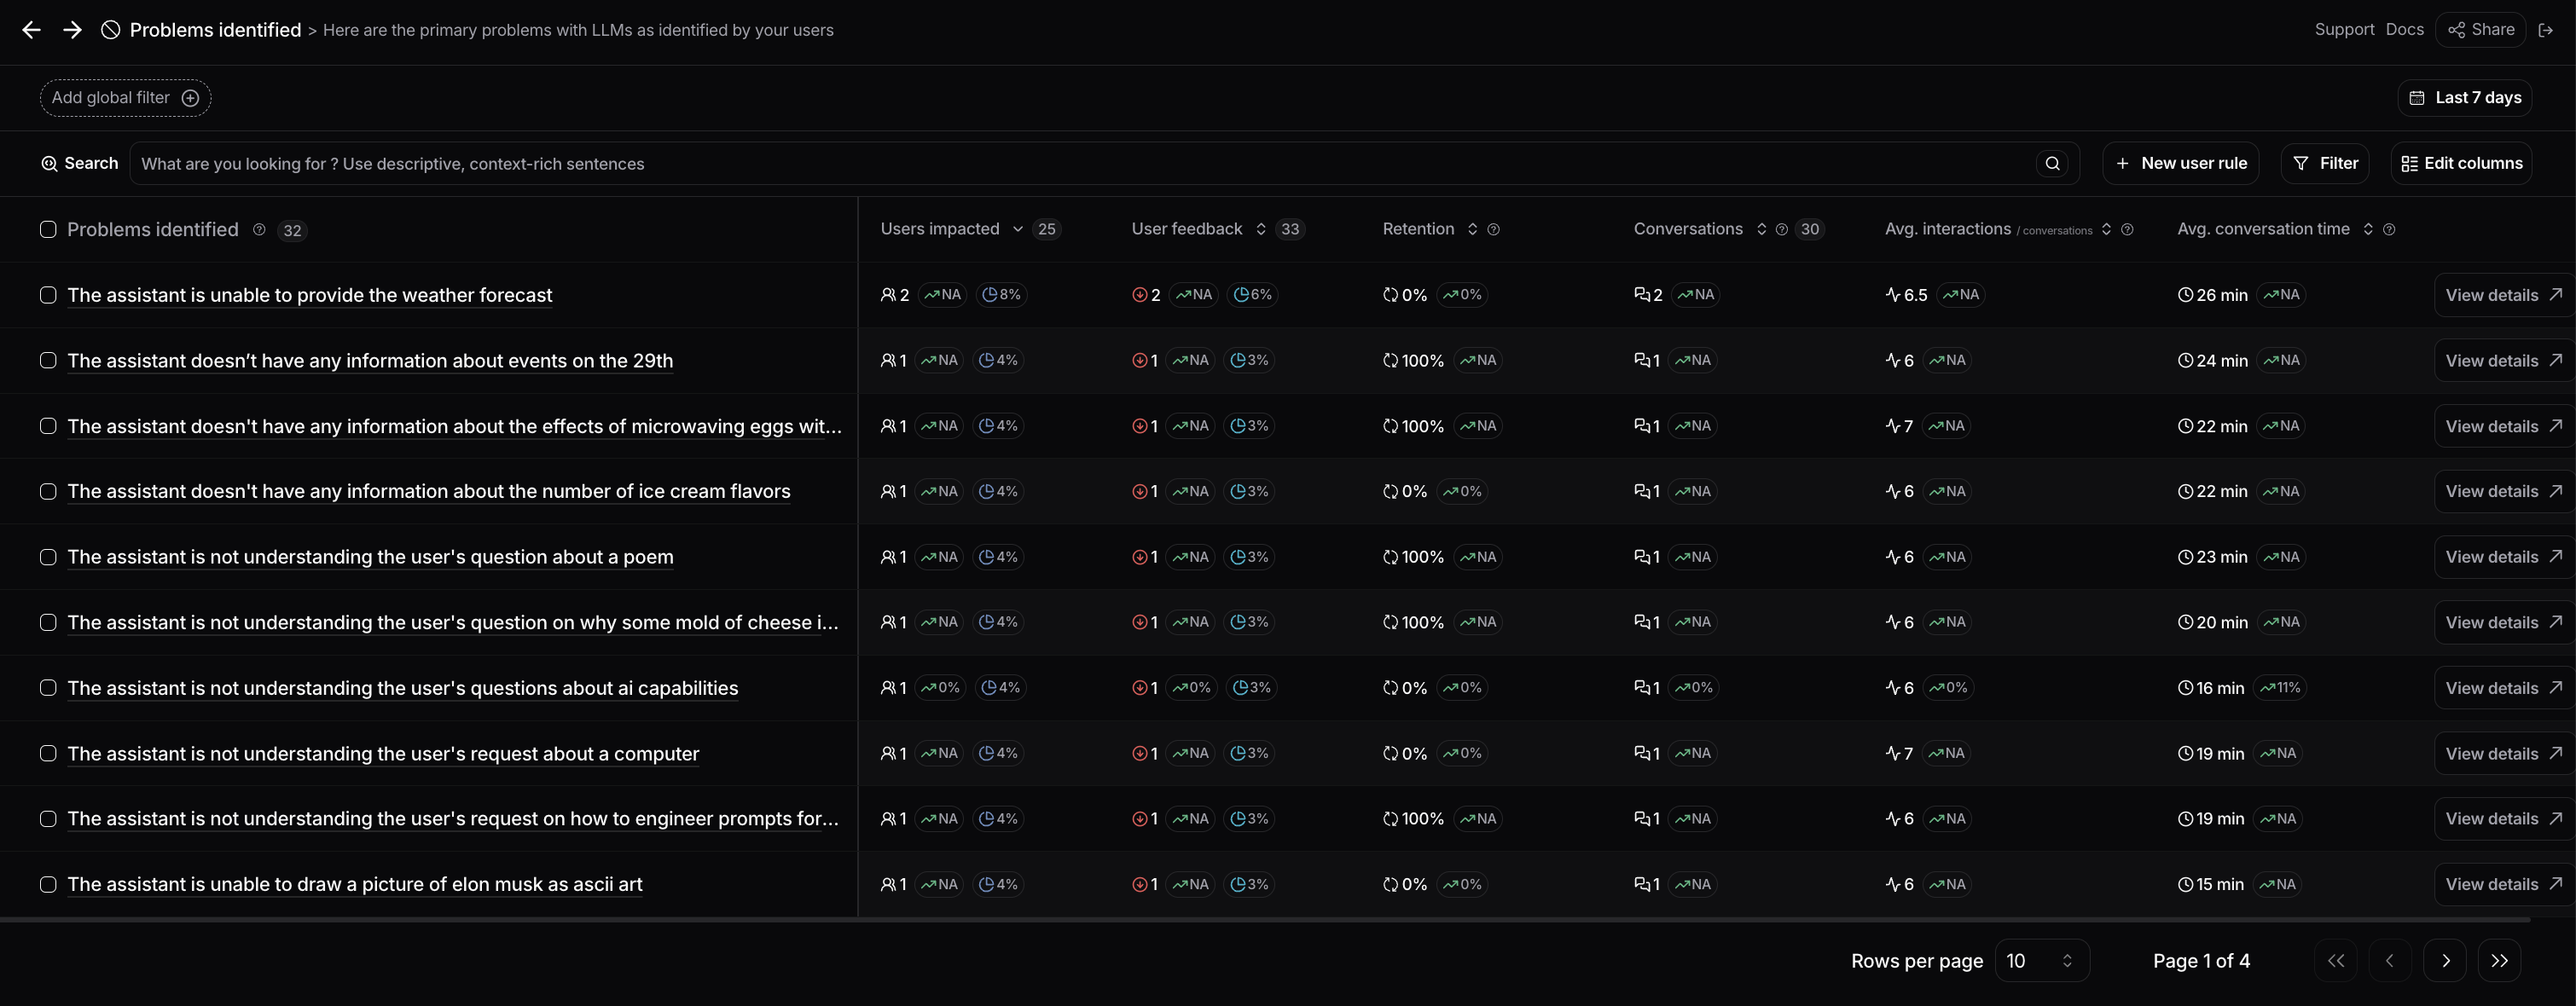The height and width of the screenshot is (1006, 2576).
Task: Click the help icon beside Avg. conversation time
Action: [2389, 230]
